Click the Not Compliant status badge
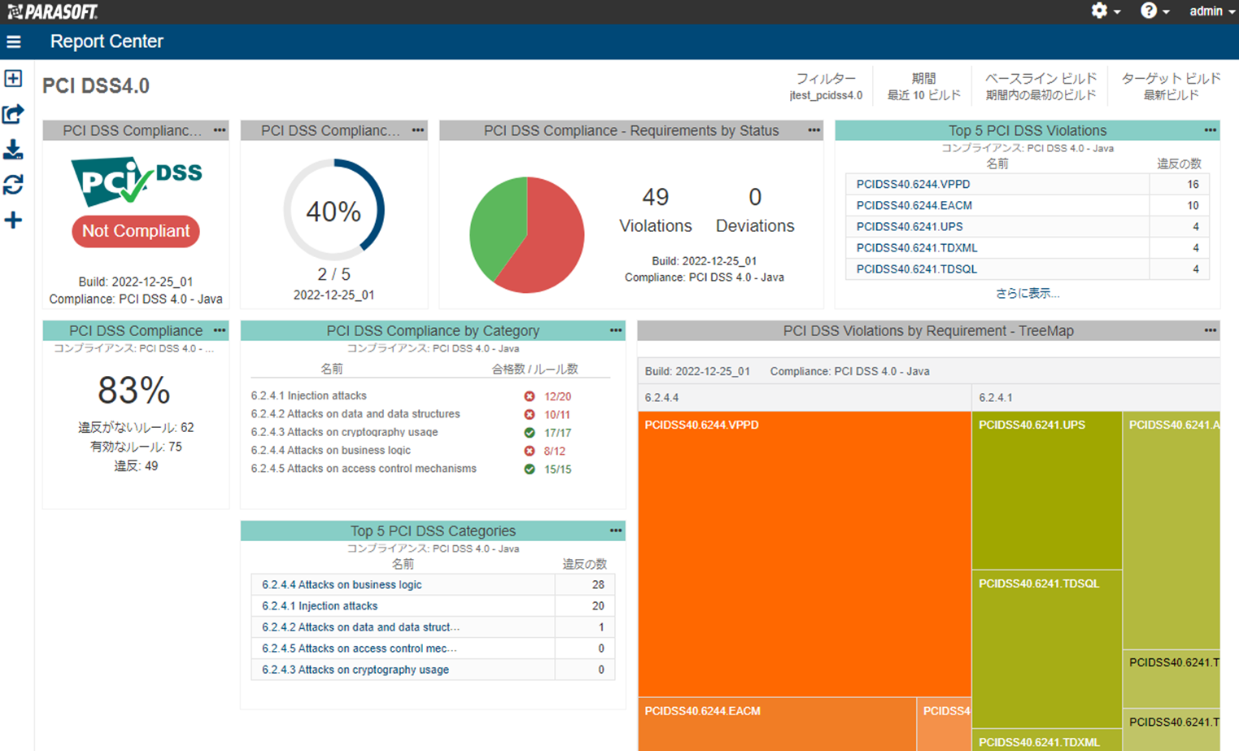 (x=136, y=231)
